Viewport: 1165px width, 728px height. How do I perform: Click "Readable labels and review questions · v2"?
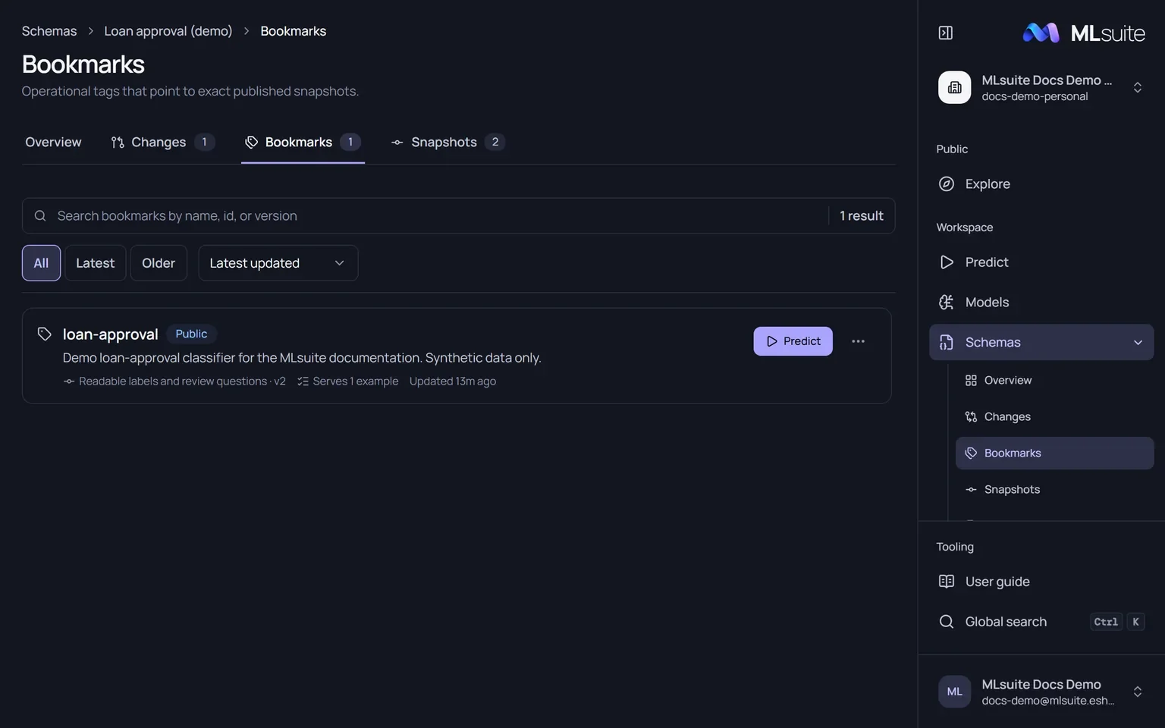pos(182,381)
